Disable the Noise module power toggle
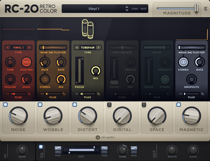 pos(5,105)
